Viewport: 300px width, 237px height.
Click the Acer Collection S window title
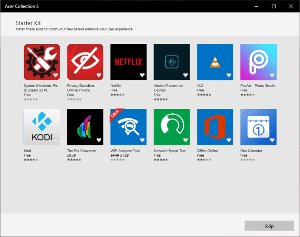pos(22,6)
